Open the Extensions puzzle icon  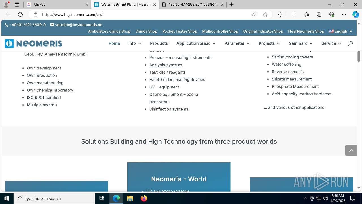[x=280, y=14]
